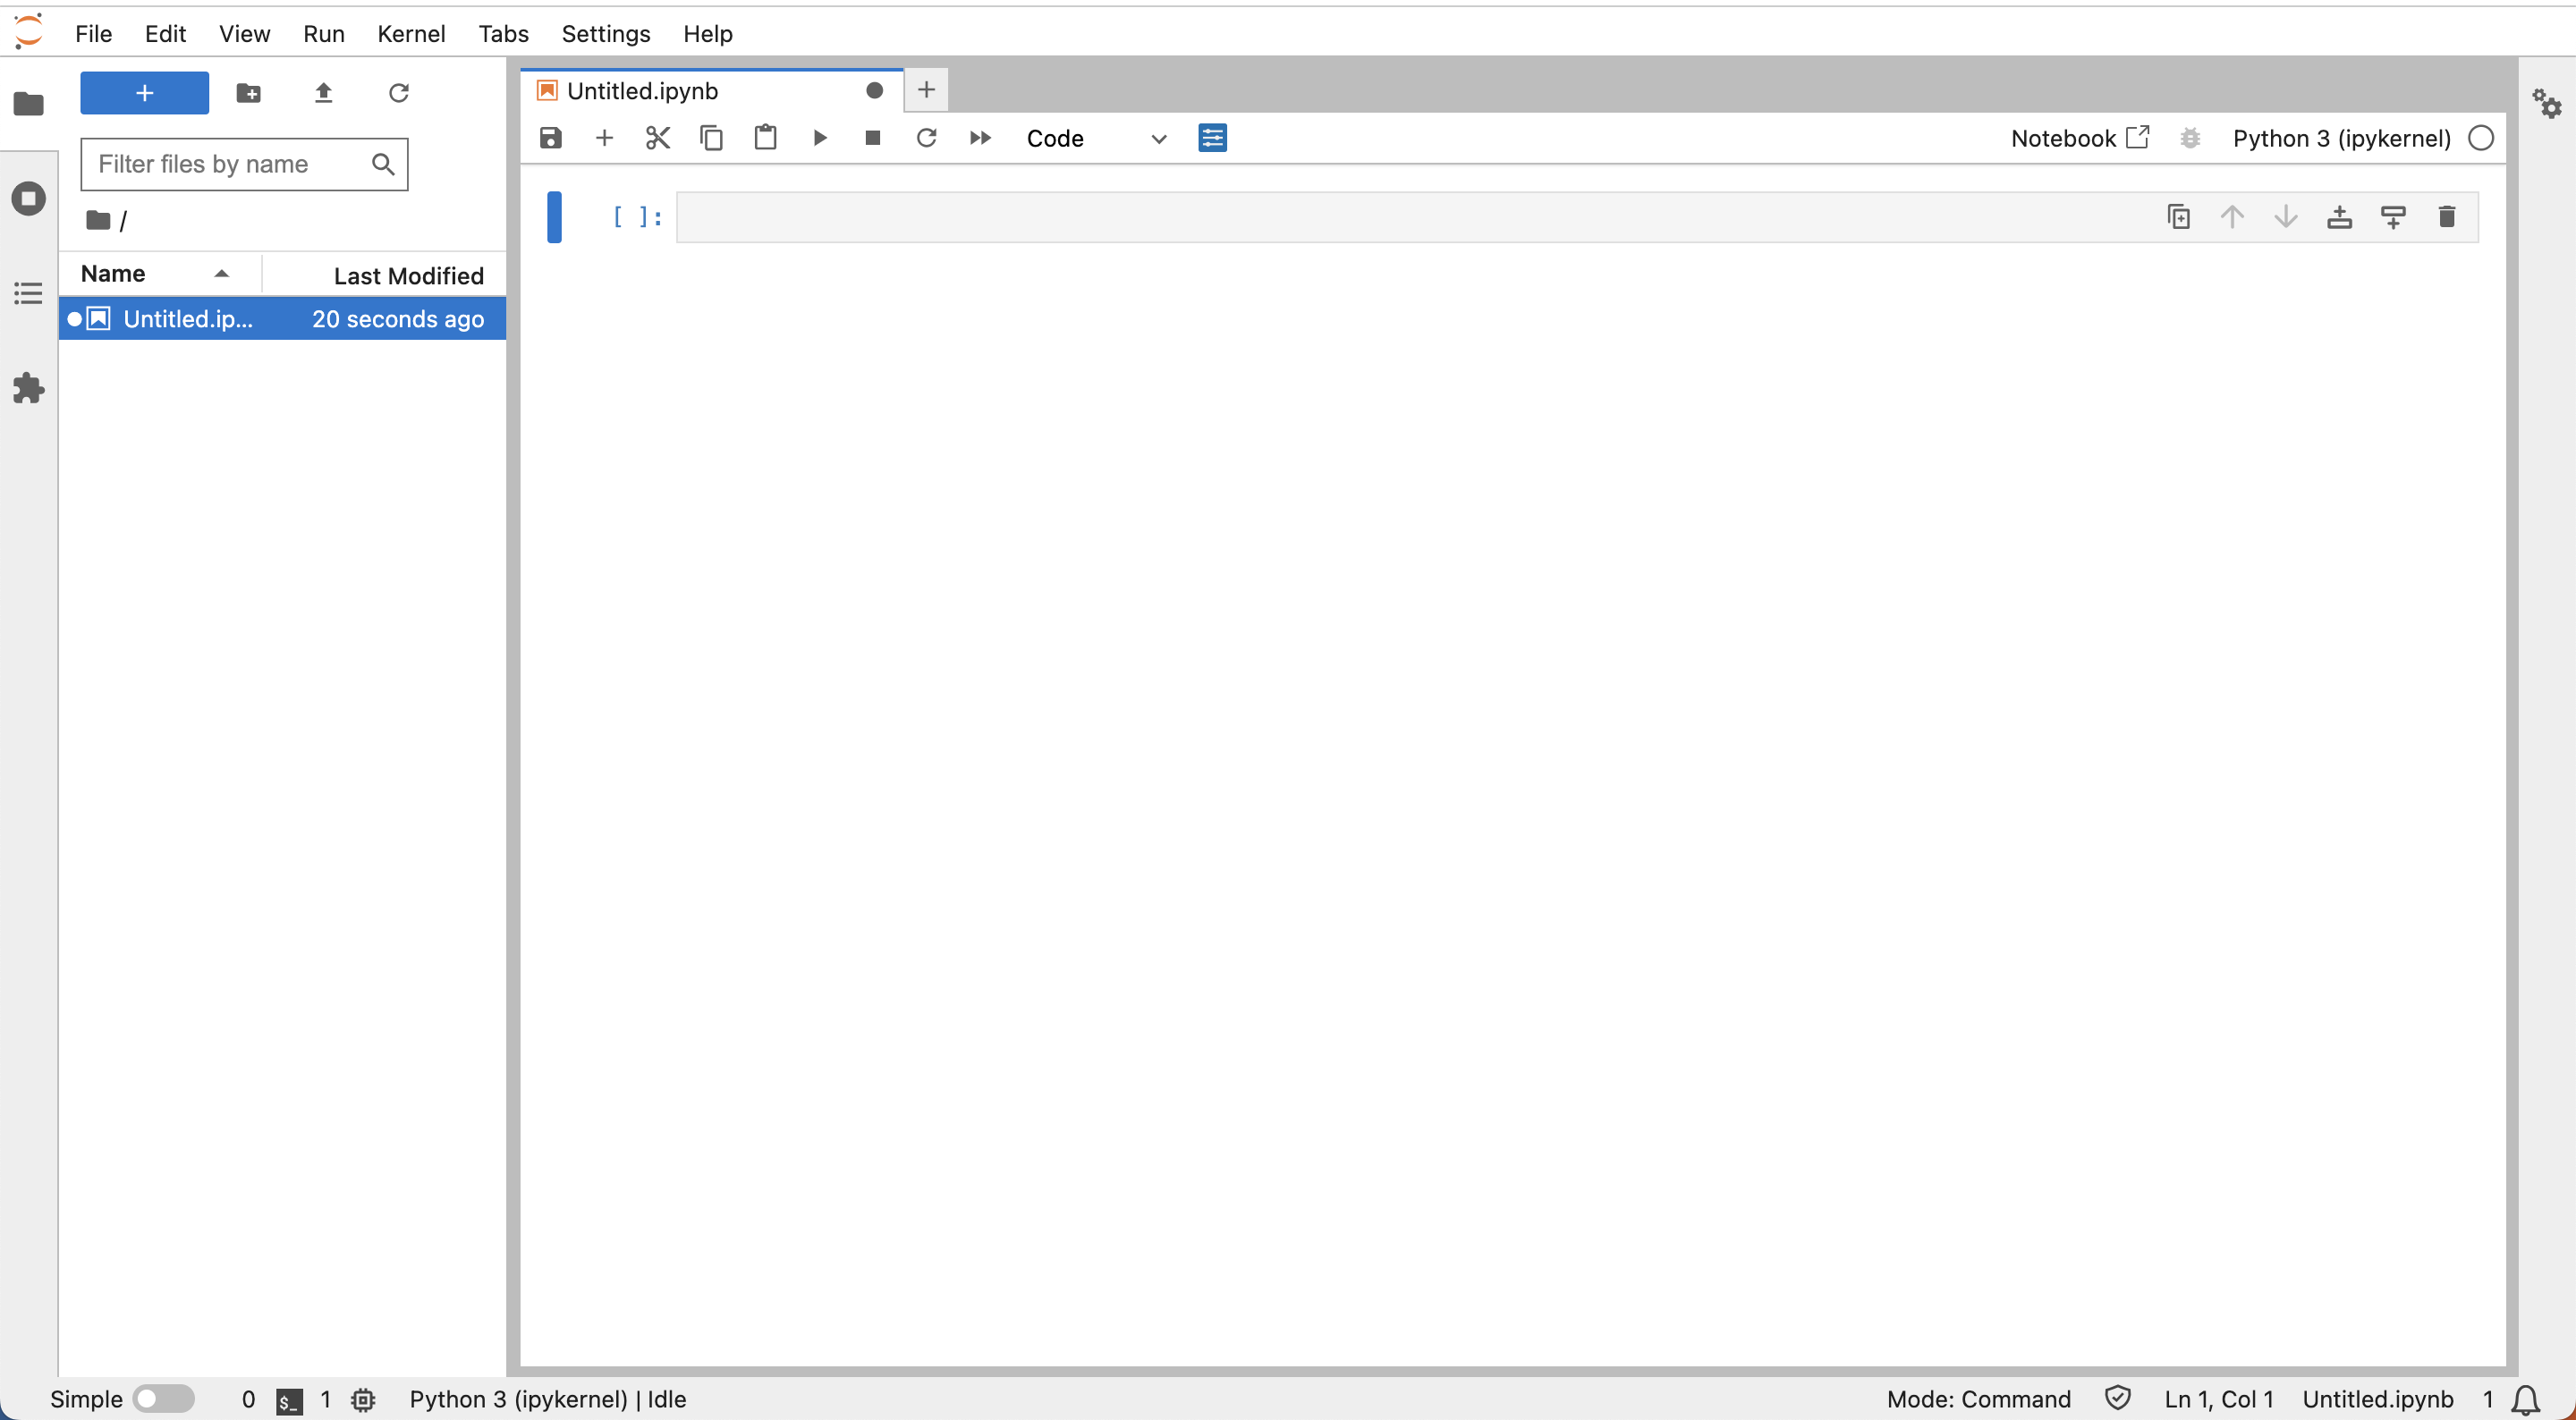Save the notebook with the disk icon
2576x1420 pixels.
pyautogui.click(x=550, y=138)
